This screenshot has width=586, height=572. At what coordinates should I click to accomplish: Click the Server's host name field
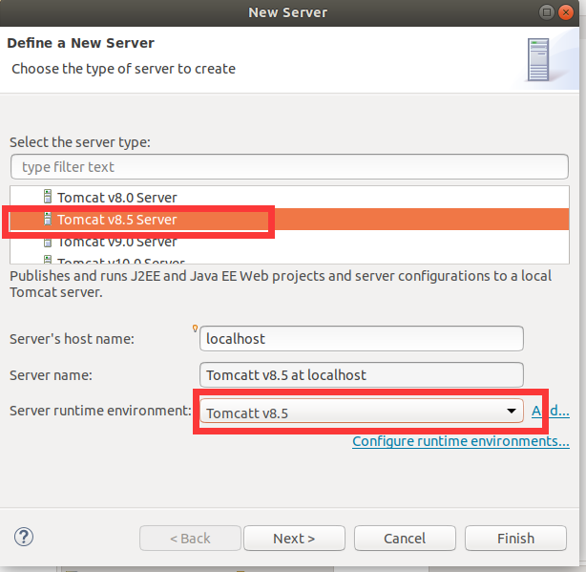point(362,339)
